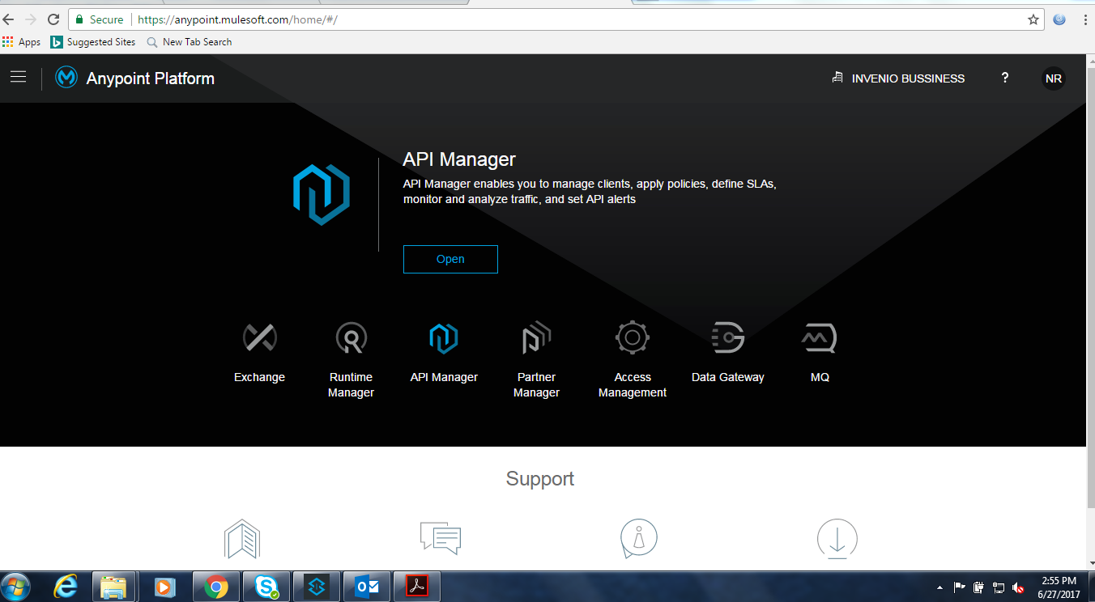The image size is (1095, 602).
Task: Click the network tray icon
Action: coord(999,587)
